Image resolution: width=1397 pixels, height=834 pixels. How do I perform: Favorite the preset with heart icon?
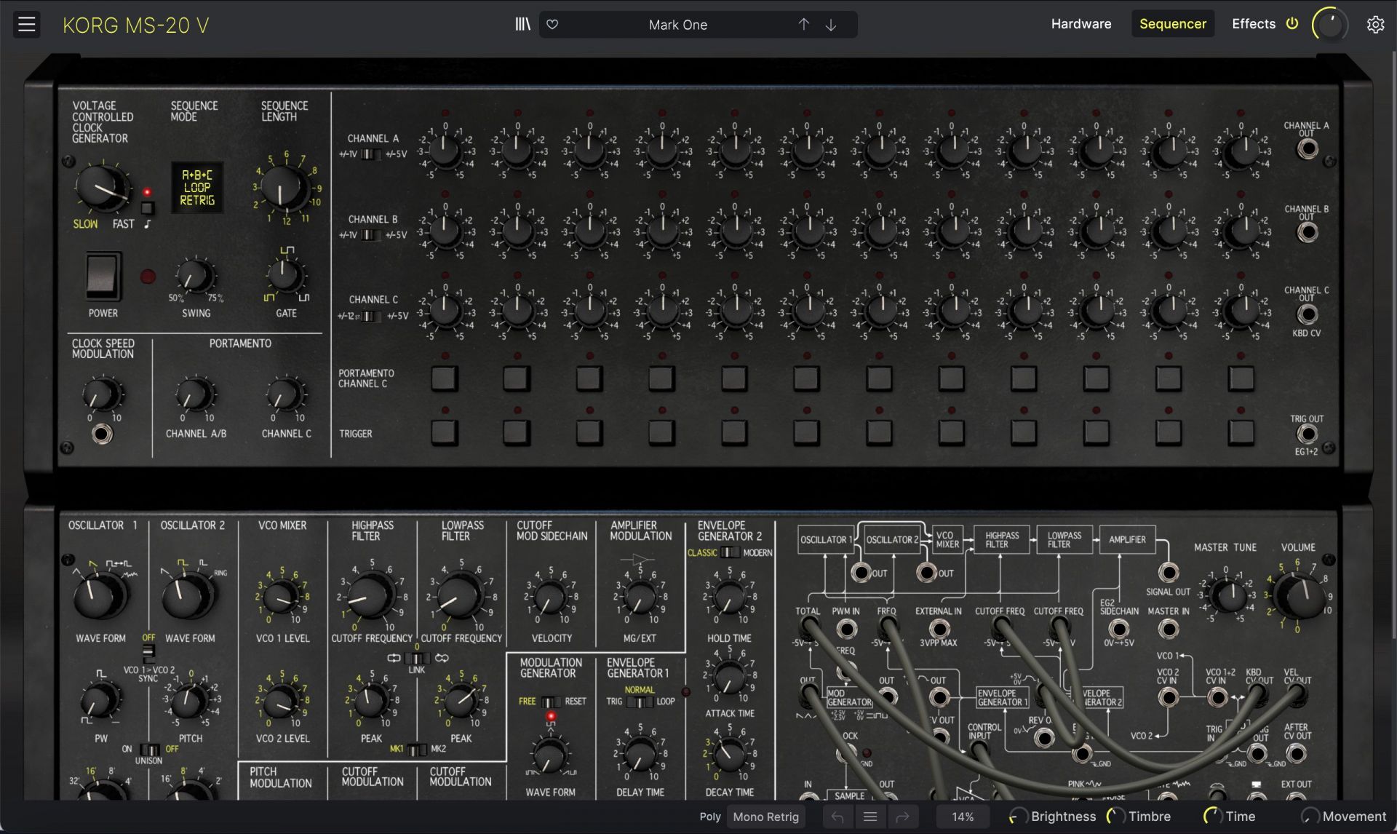[x=552, y=24]
